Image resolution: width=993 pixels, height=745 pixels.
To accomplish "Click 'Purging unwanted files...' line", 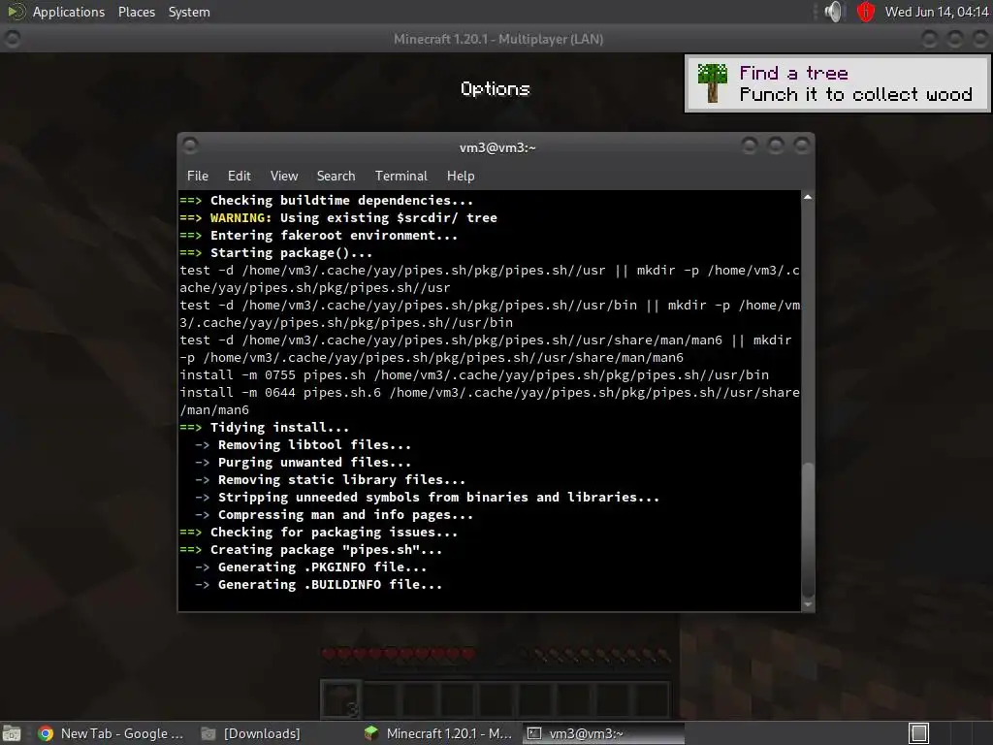I will coord(314,463).
